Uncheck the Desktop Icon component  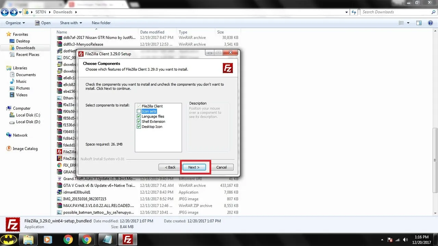point(139,127)
